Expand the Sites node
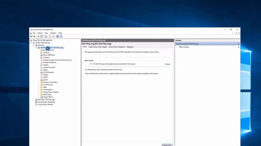261x146 pixels. click(x=33, y=100)
